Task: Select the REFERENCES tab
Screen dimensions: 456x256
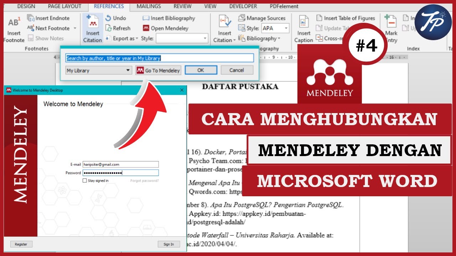Action: (109, 6)
